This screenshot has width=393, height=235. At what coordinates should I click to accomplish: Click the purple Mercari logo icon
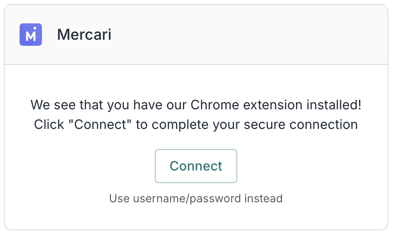pyautogui.click(x=31, y=35)
